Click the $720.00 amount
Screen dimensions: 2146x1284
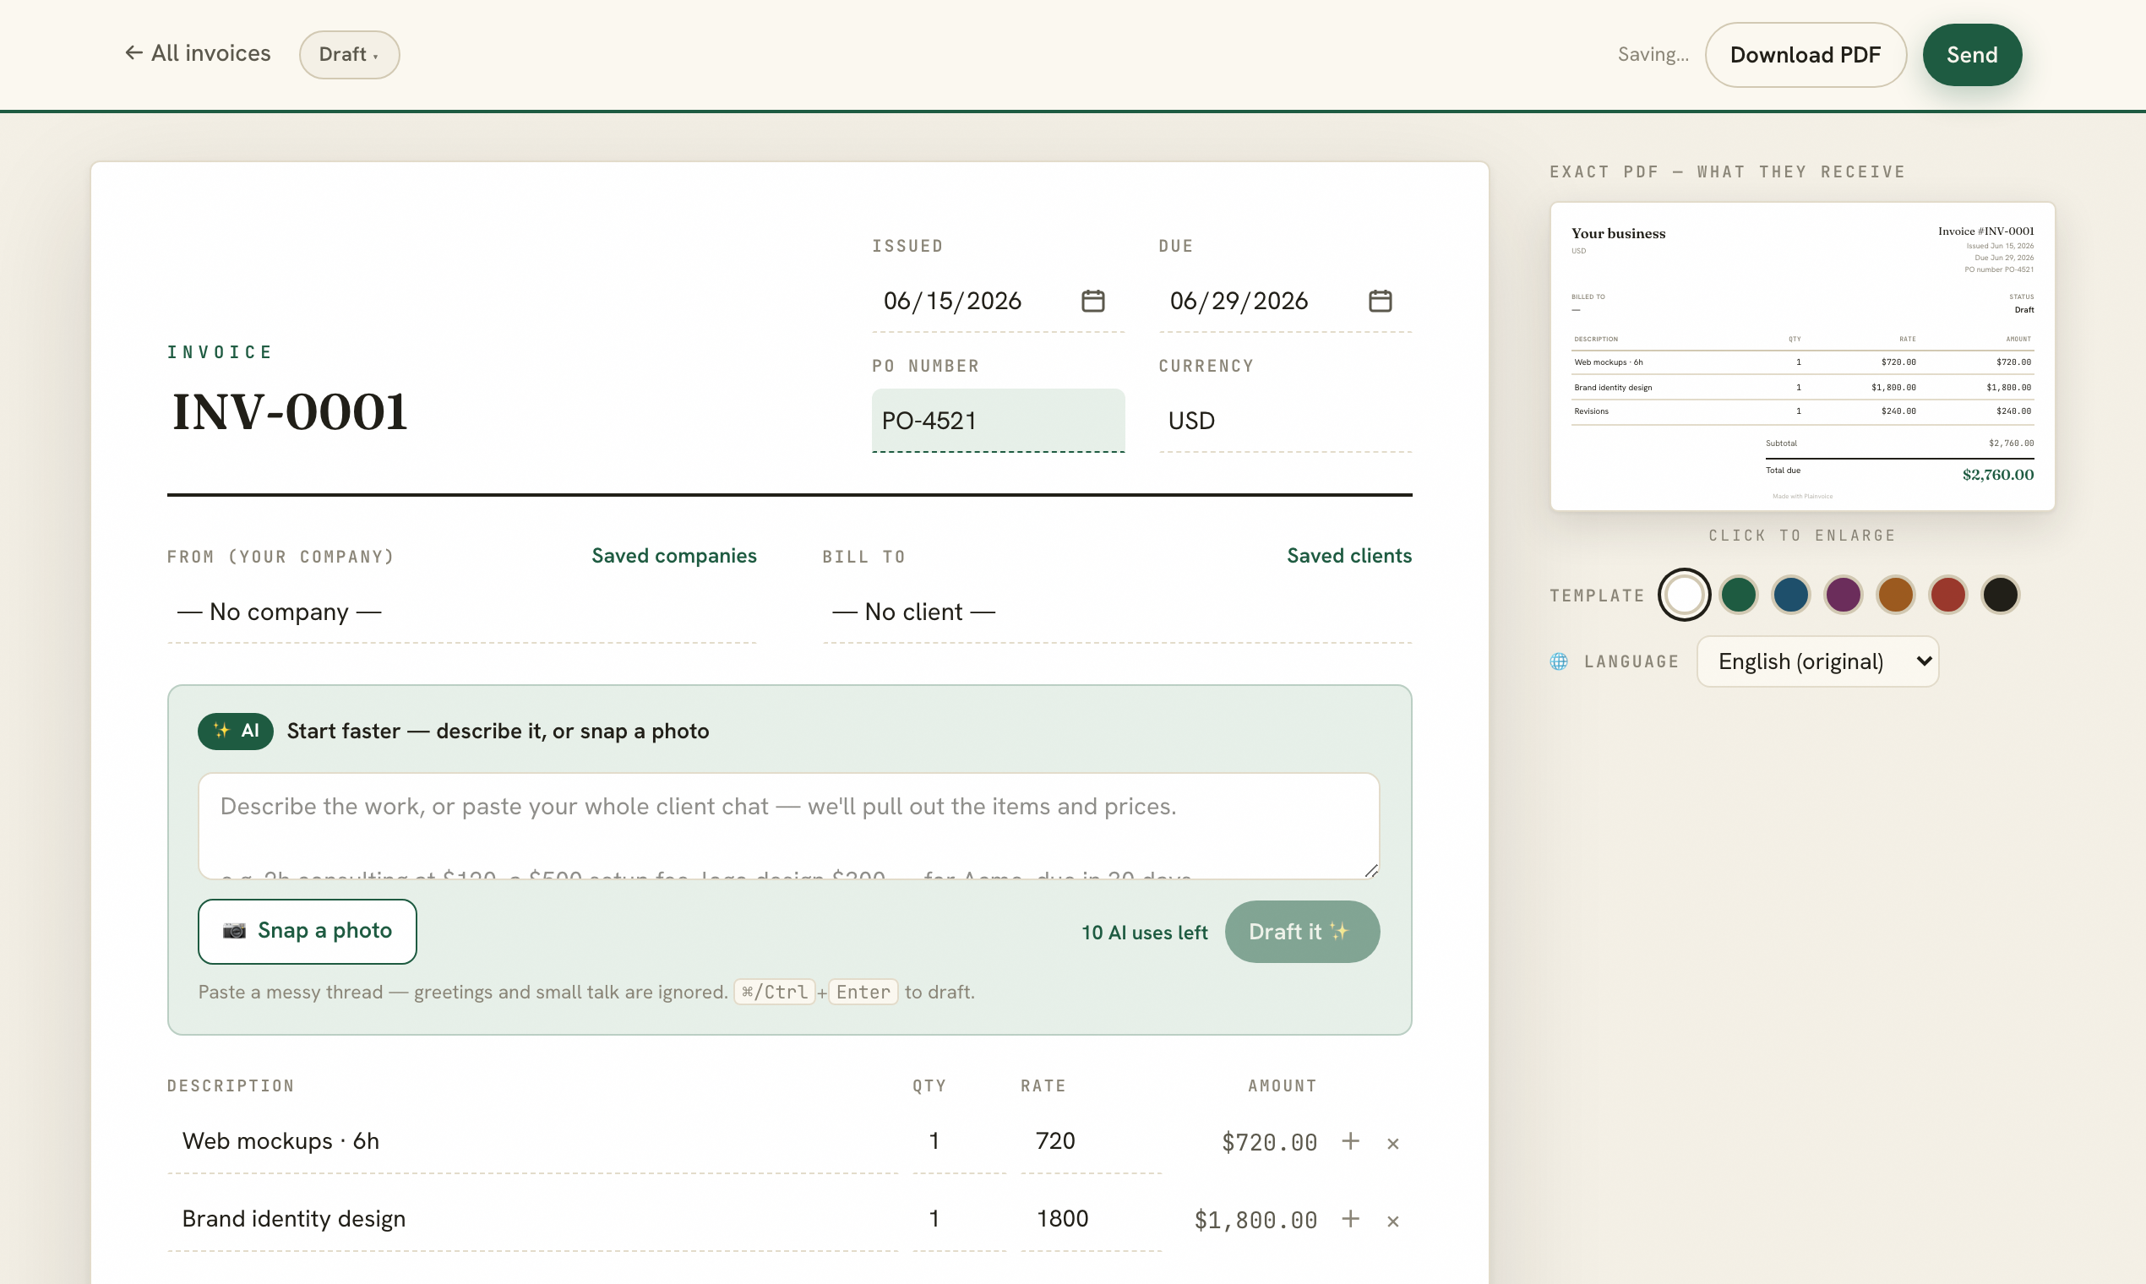pos(1268,1143)
